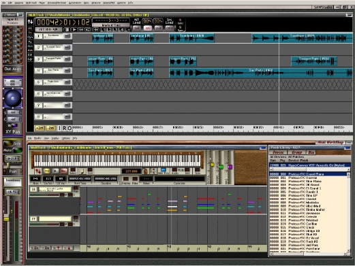Screen dimensions: 355x266
Task: Click the Out Asgn button in the mixer strip
Action: tap(13, 69)
